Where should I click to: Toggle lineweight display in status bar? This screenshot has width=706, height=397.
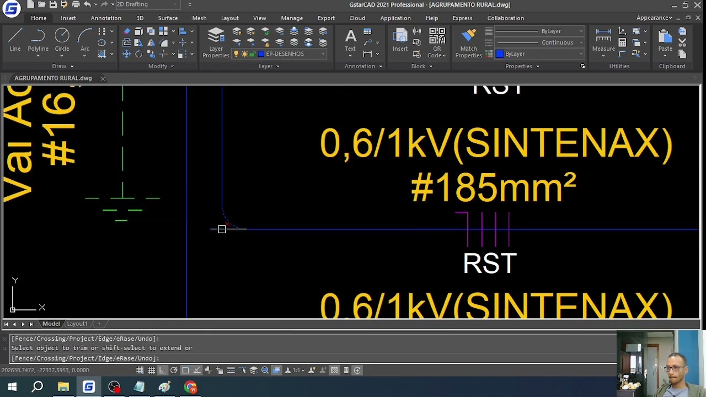[231, 371]
